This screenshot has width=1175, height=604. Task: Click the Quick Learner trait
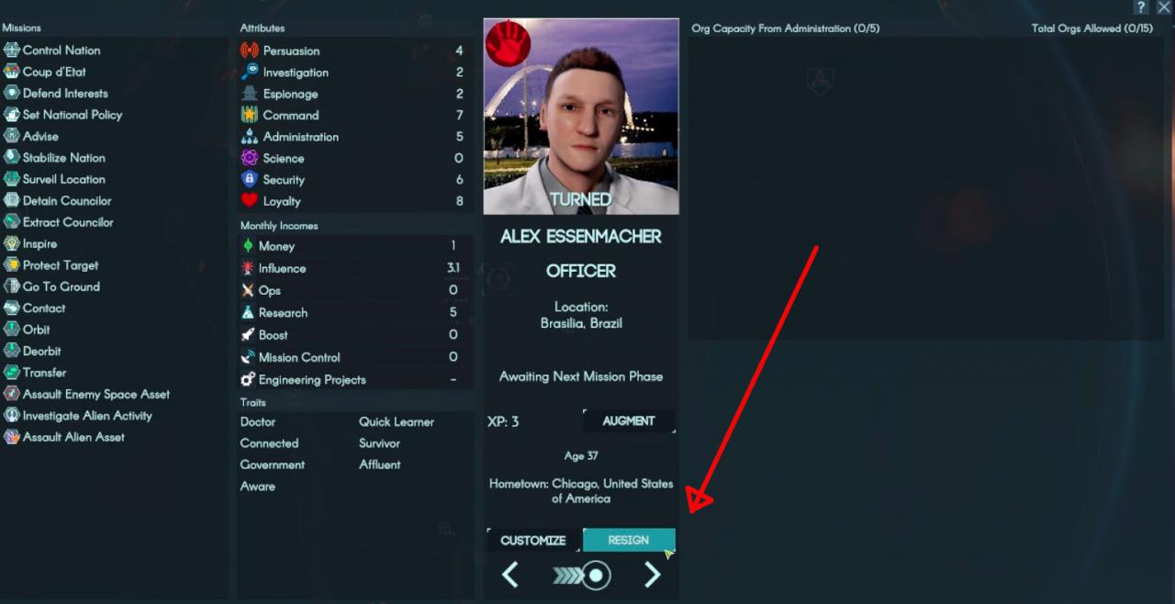coord(397,422)
